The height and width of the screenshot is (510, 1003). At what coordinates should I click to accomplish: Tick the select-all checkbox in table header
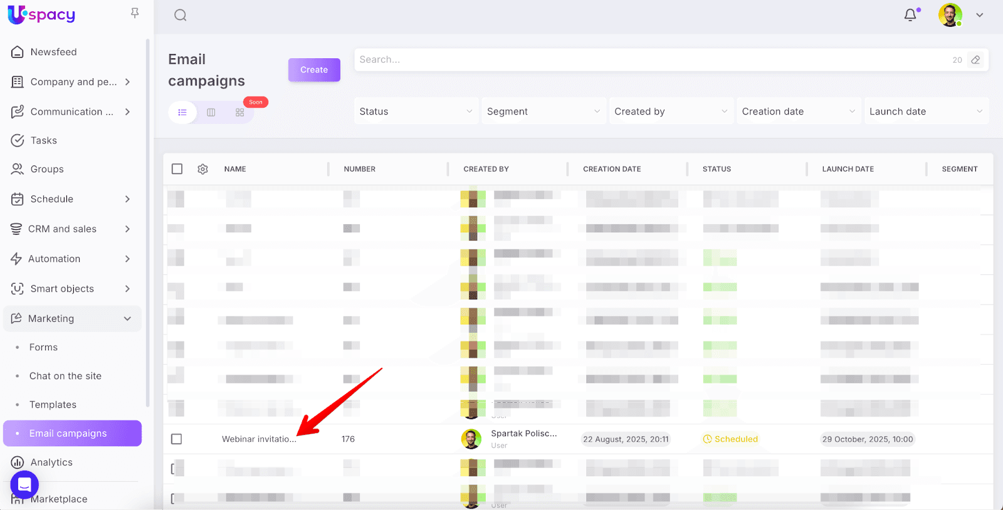coord(177,169)
